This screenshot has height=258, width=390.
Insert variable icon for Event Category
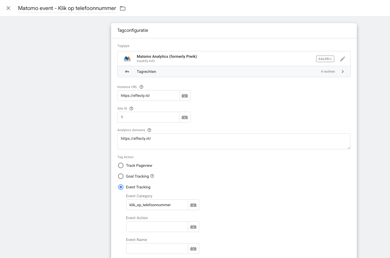coord(194,205)
